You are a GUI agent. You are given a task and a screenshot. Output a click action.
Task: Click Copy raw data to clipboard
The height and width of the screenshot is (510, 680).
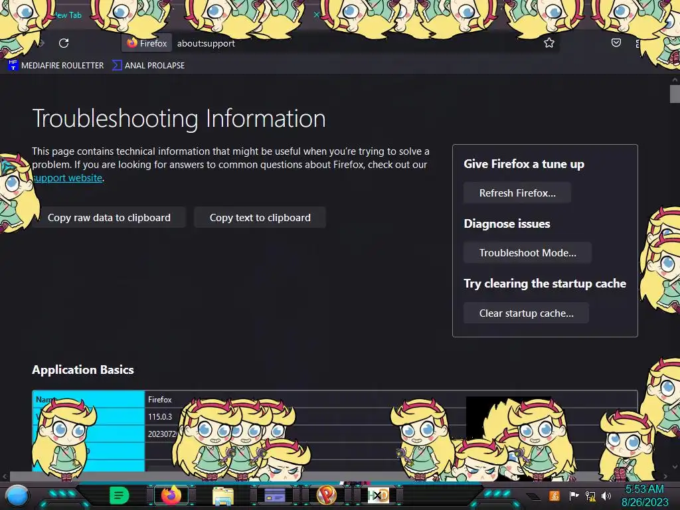109,218
